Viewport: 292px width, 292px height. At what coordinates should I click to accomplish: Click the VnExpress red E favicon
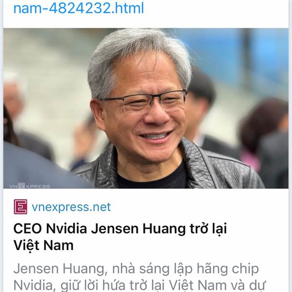(x=20, y=207)
